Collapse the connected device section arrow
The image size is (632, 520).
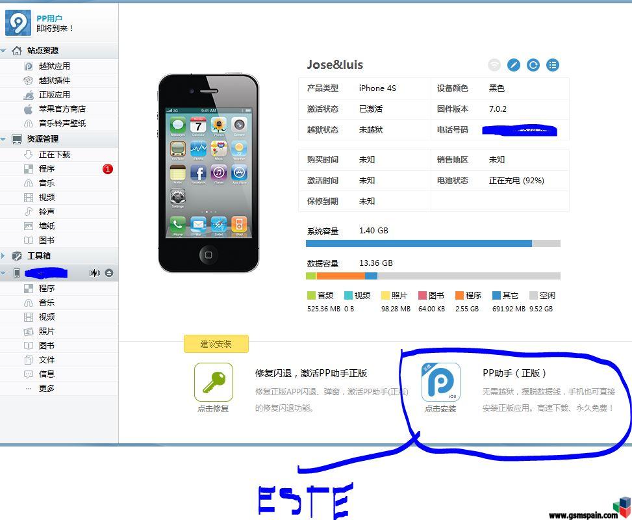click(4, 273)
